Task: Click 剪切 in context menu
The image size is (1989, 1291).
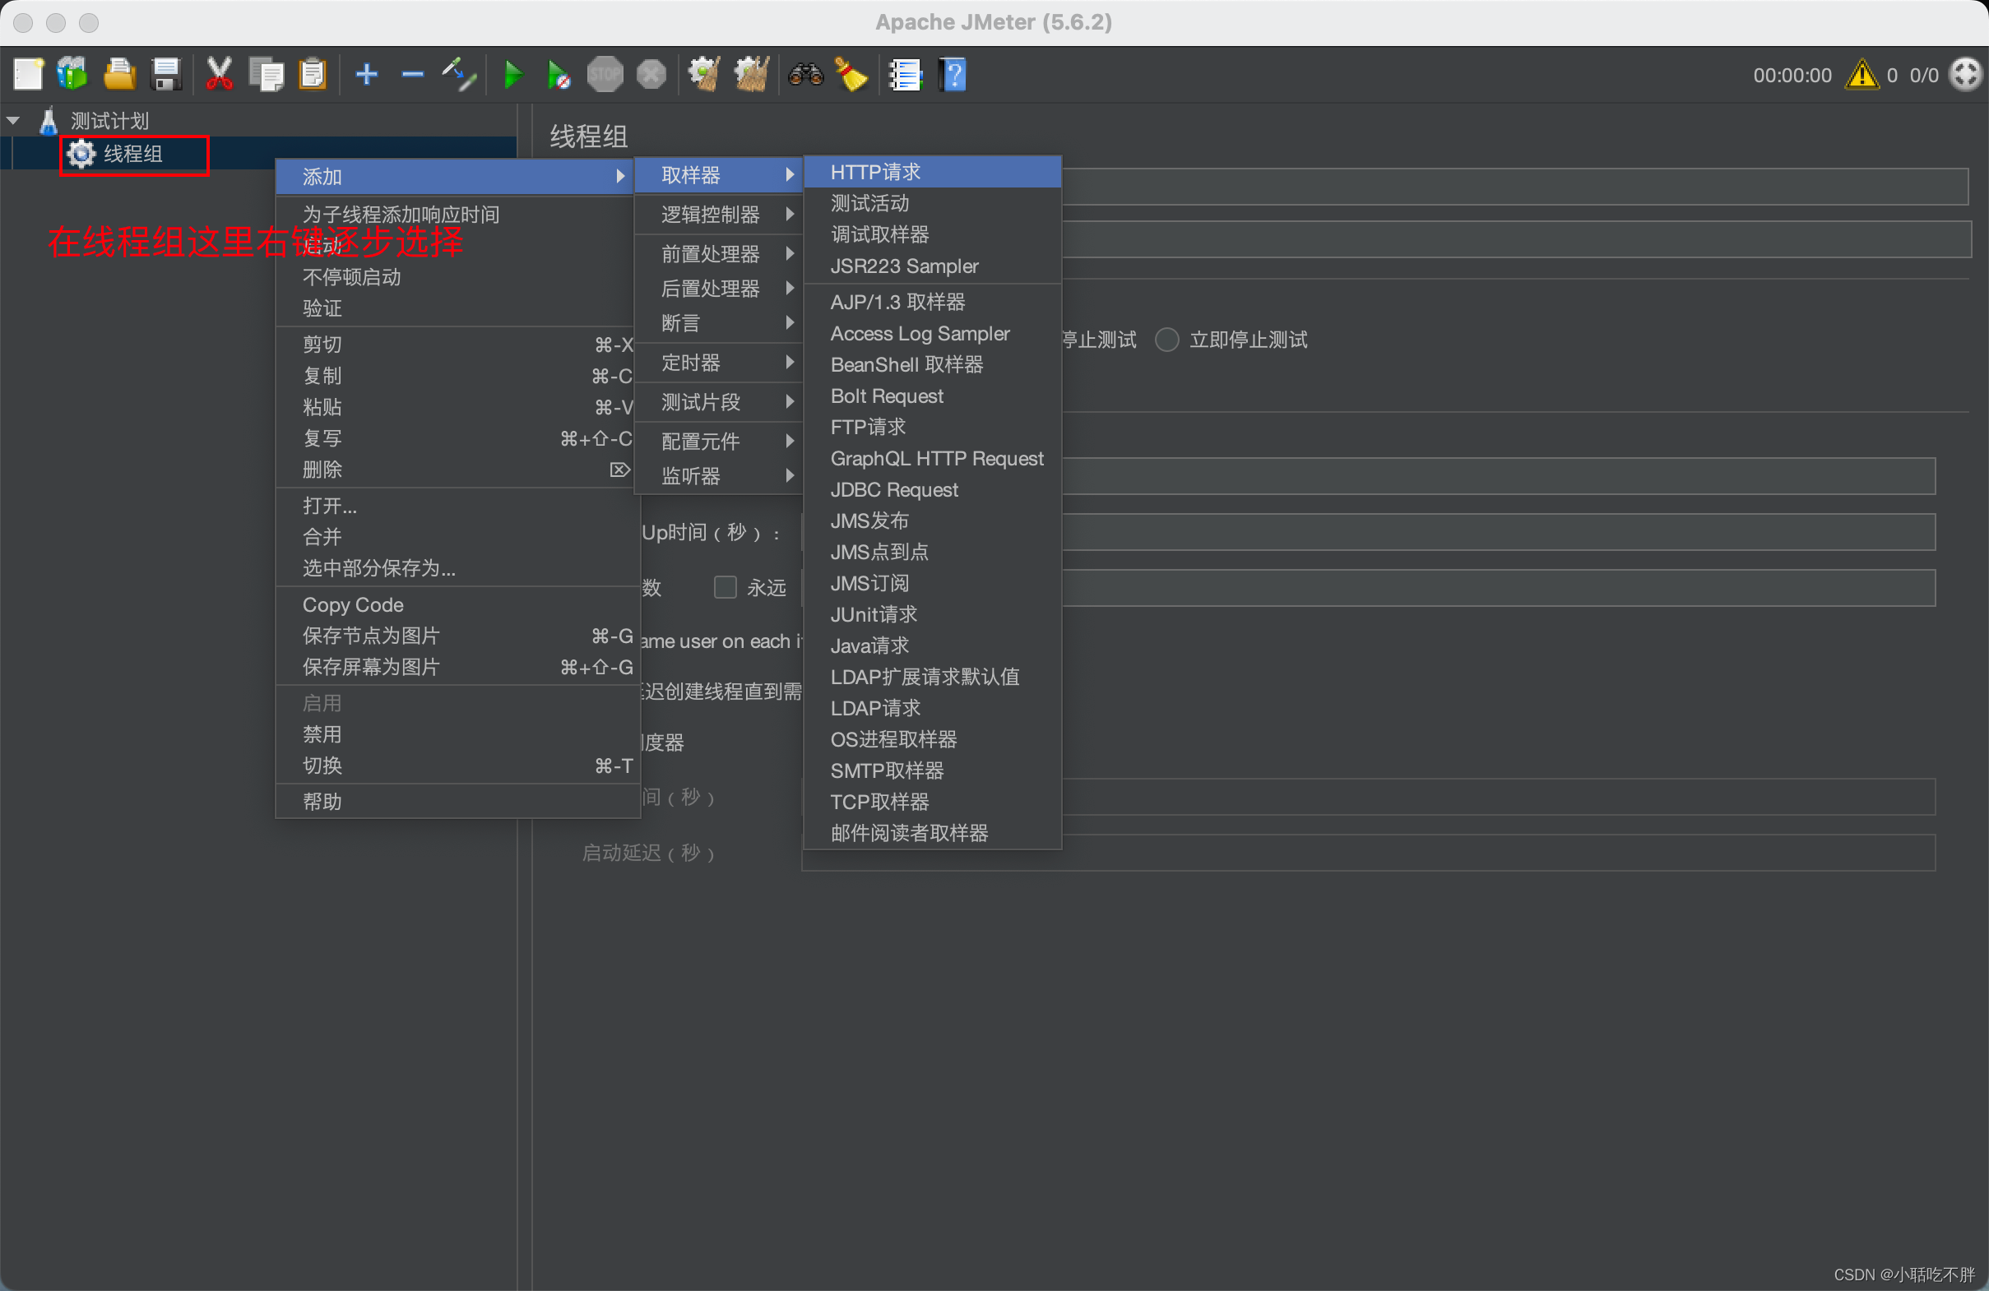Action: 455,345
